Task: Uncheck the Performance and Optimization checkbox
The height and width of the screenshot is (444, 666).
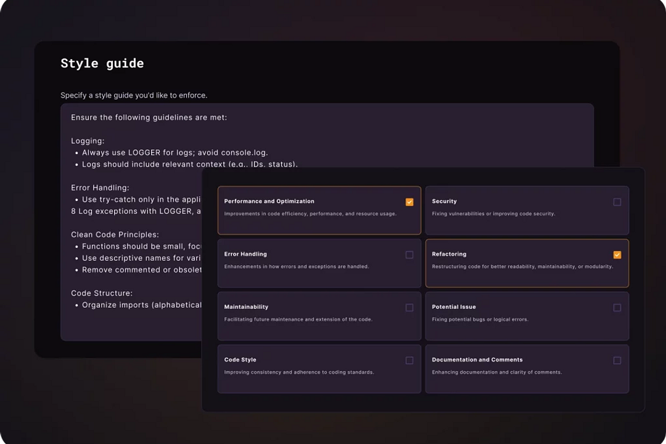Action: 409,202
